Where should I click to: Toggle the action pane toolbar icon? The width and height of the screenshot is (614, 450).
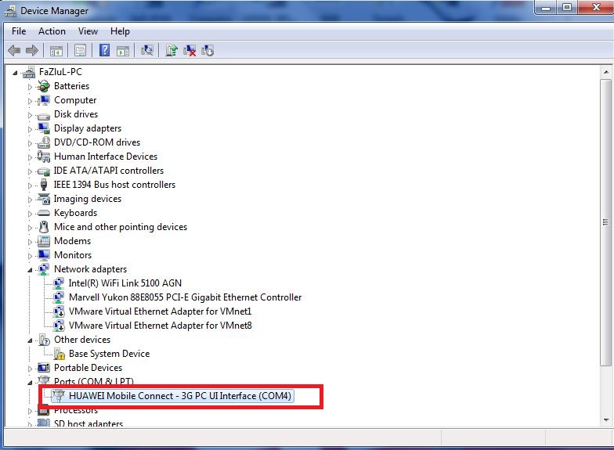point(123,51)
